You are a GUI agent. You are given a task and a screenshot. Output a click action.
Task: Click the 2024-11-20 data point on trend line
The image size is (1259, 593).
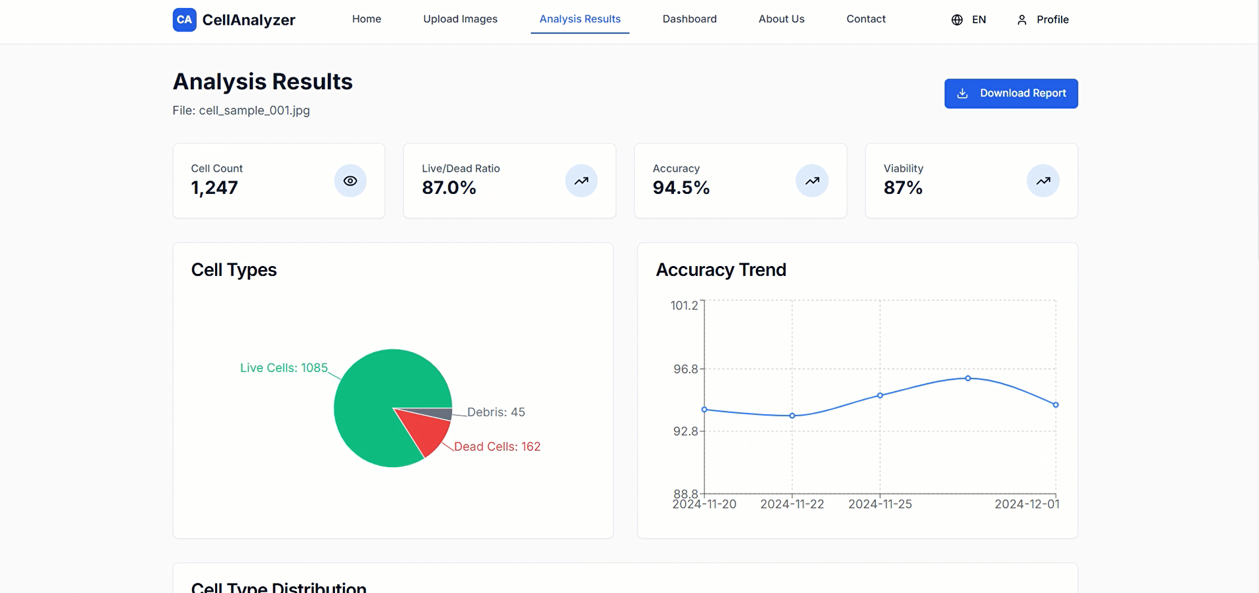click(704, 410)
